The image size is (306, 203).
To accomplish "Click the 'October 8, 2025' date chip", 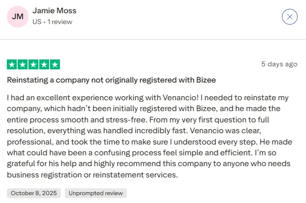I will (x=34, y=193).
